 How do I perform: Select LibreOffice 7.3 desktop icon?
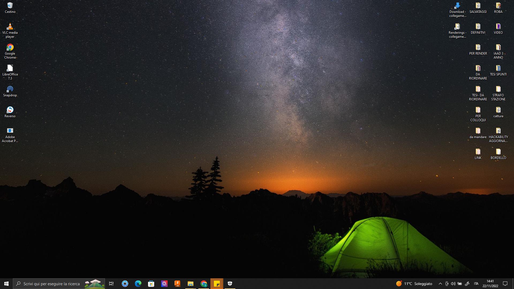(10, 69)
